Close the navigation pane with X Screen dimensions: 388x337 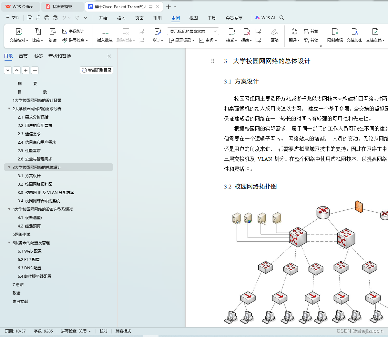(109, 56)
